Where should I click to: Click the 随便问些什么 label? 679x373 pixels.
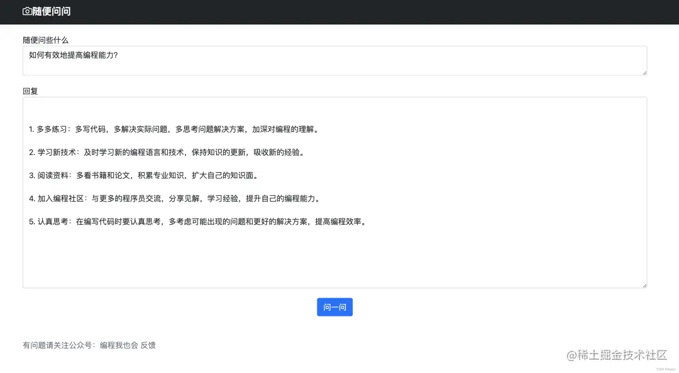click(45, 40)
